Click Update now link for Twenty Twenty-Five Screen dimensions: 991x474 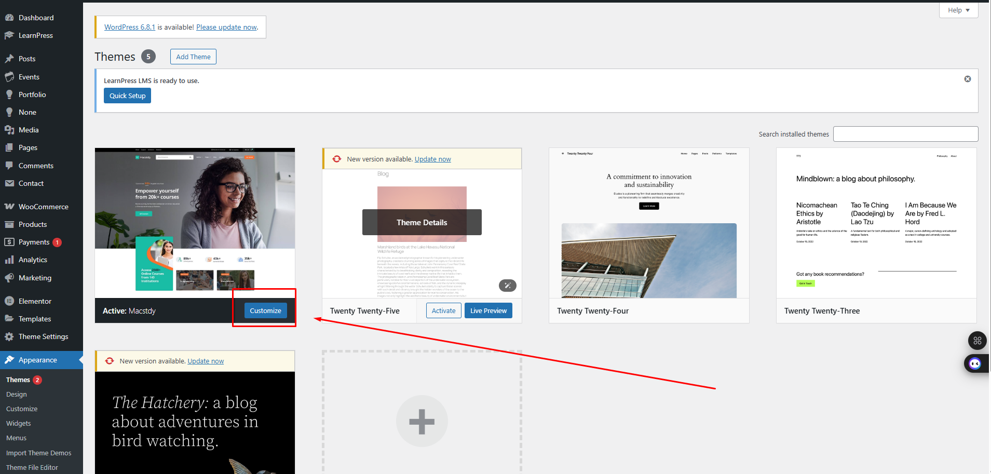(432, 159)
